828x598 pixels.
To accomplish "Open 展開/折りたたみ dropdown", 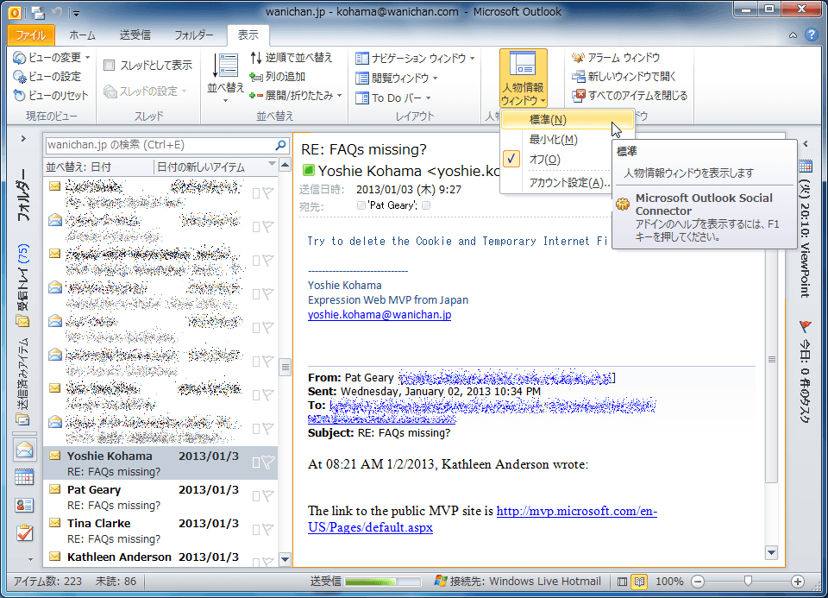I will 296,96.
